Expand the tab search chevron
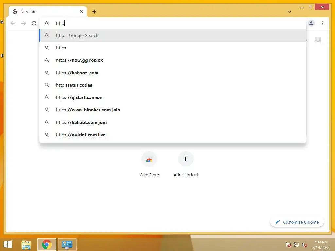This screenshot has width=335, height=251. (x=290, y=12)
